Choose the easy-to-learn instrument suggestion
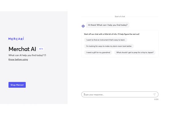 [105, 40]
